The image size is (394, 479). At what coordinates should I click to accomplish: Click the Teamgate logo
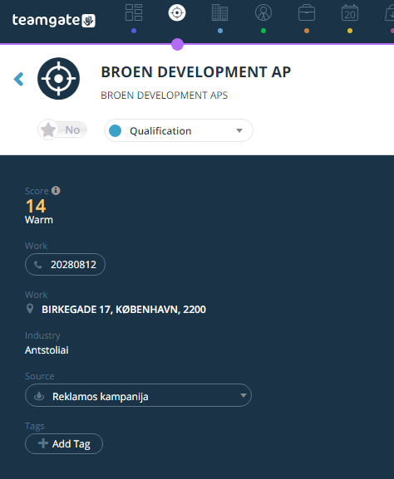pyautogui.click(x=53, y=20)
